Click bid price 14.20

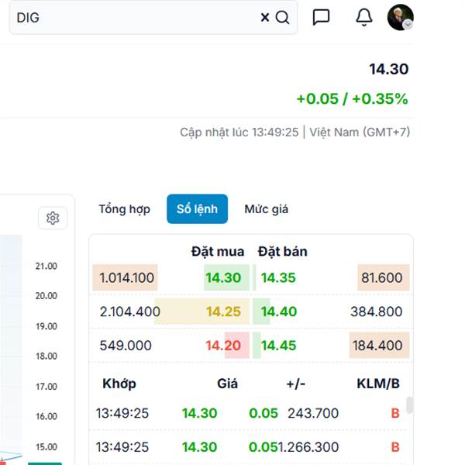[223, 346]
